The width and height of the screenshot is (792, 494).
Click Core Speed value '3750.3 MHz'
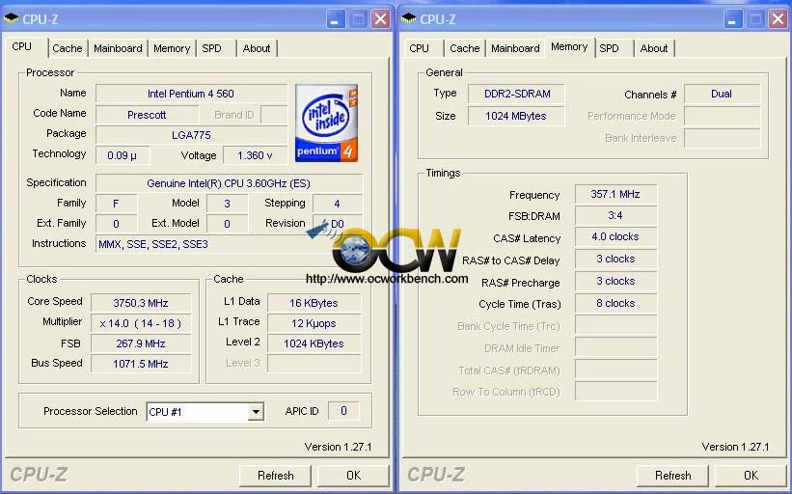point(141,303)
